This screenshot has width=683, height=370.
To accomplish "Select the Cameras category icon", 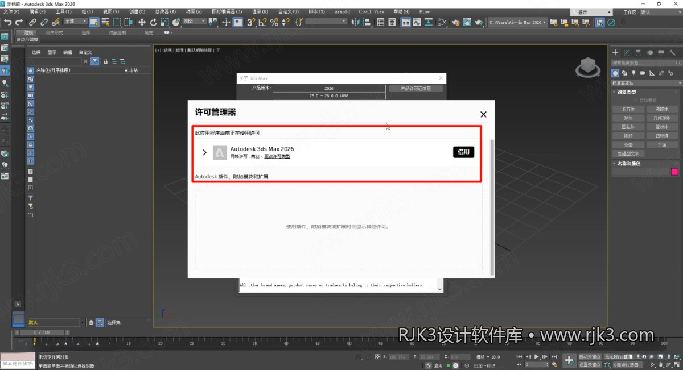I will coord(643,73).
